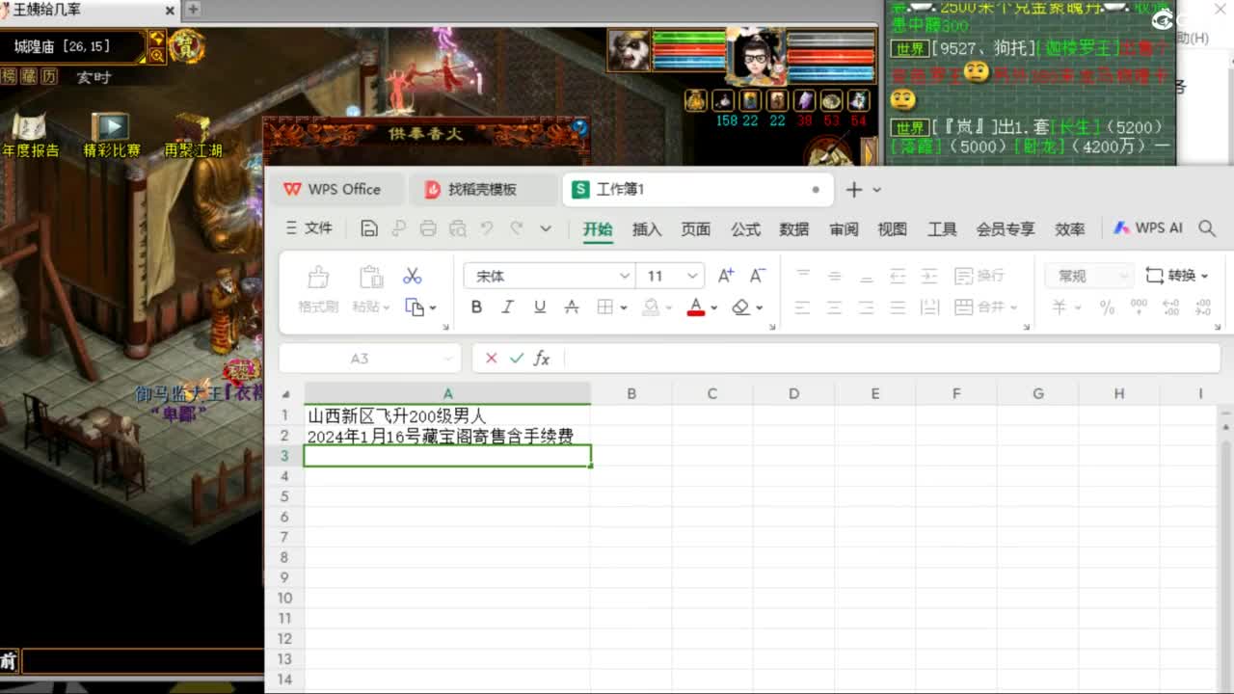Click the panda pet portrait in game
Image resolution: width=1234 pixels, height=694 pixels.
[628, 50]
